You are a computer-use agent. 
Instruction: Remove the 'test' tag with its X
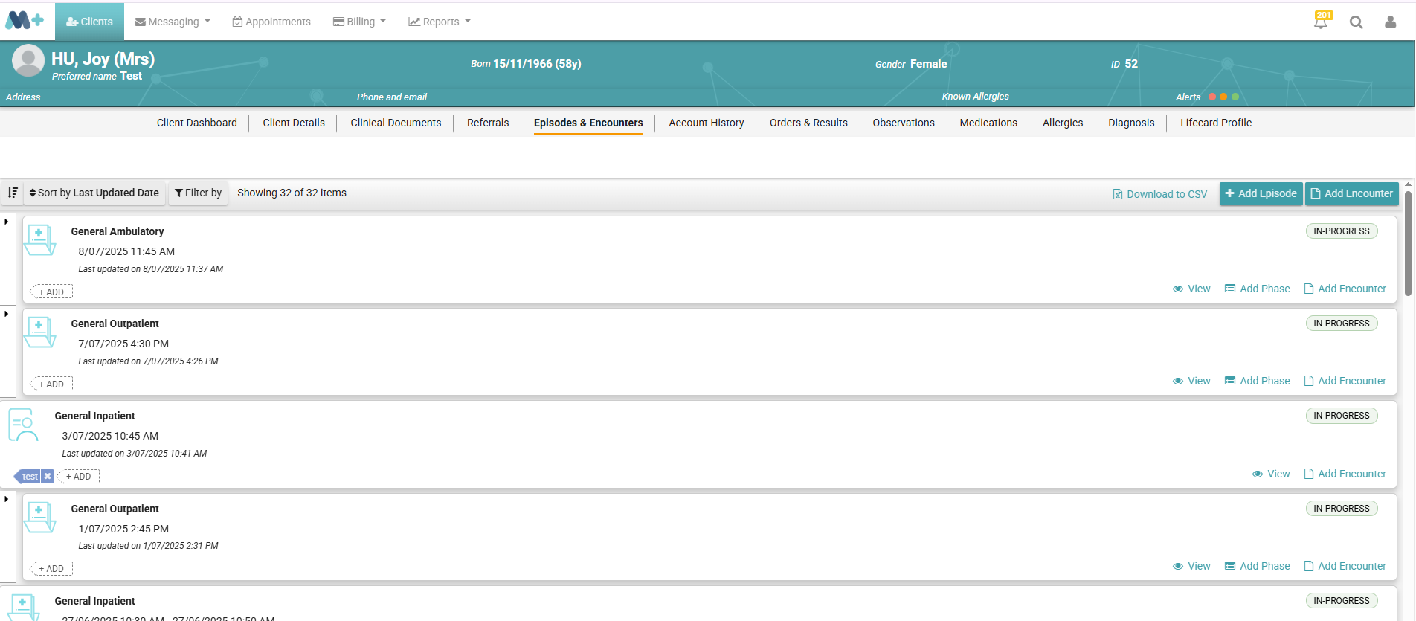click(48, 477)
